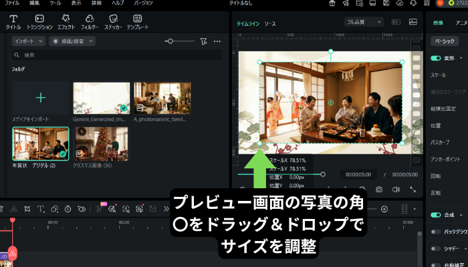Toggle the 変形 transform switch off
468x267 pixels.
(x=436, y=58)
